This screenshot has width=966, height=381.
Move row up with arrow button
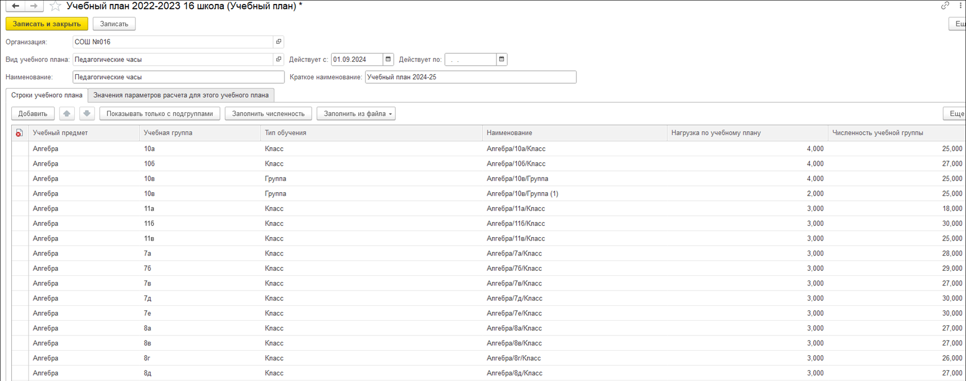pyautogui.click(x=67, y=114)
